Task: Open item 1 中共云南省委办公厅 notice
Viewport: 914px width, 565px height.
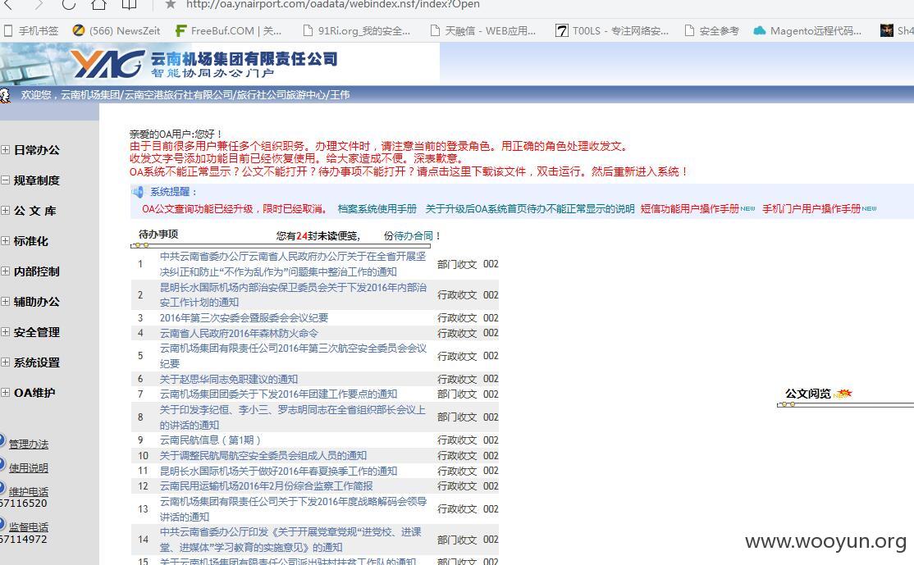Action: tap(293, 264)
